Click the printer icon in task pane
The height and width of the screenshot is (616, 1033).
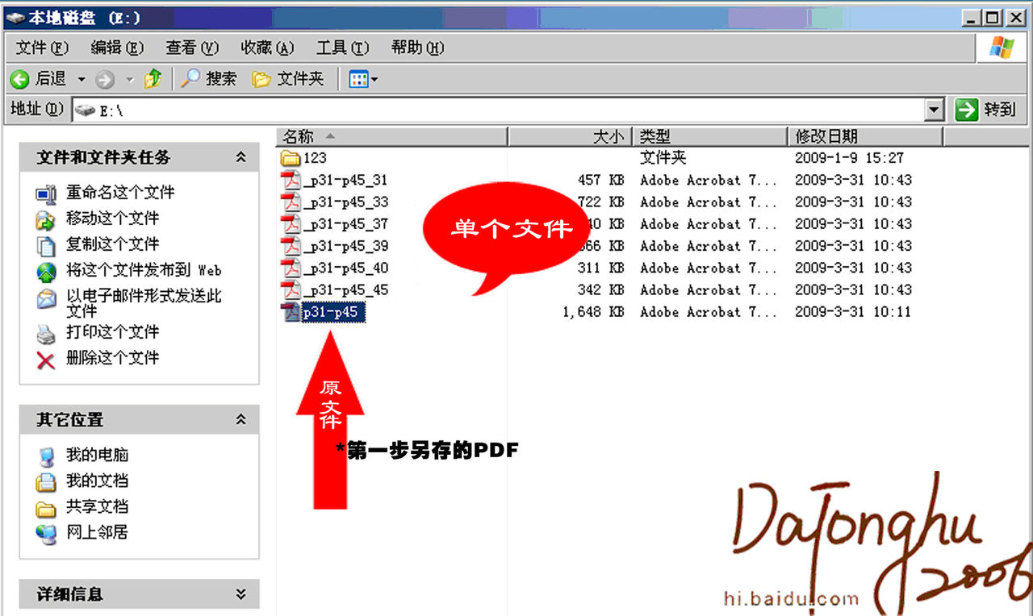46,333
